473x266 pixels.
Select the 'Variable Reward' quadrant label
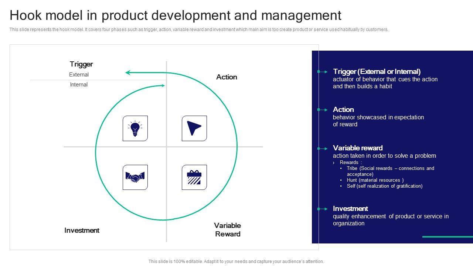click(x=228, y=229)
